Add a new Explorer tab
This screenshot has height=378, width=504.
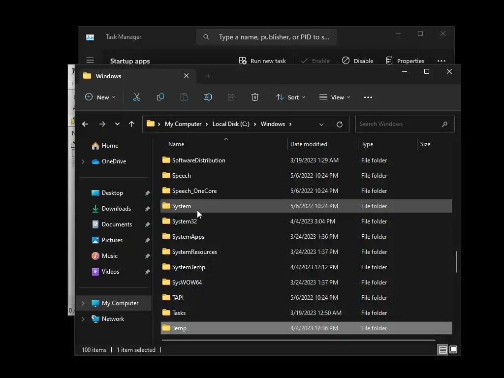pyautogui.click(x=209, y=76)
